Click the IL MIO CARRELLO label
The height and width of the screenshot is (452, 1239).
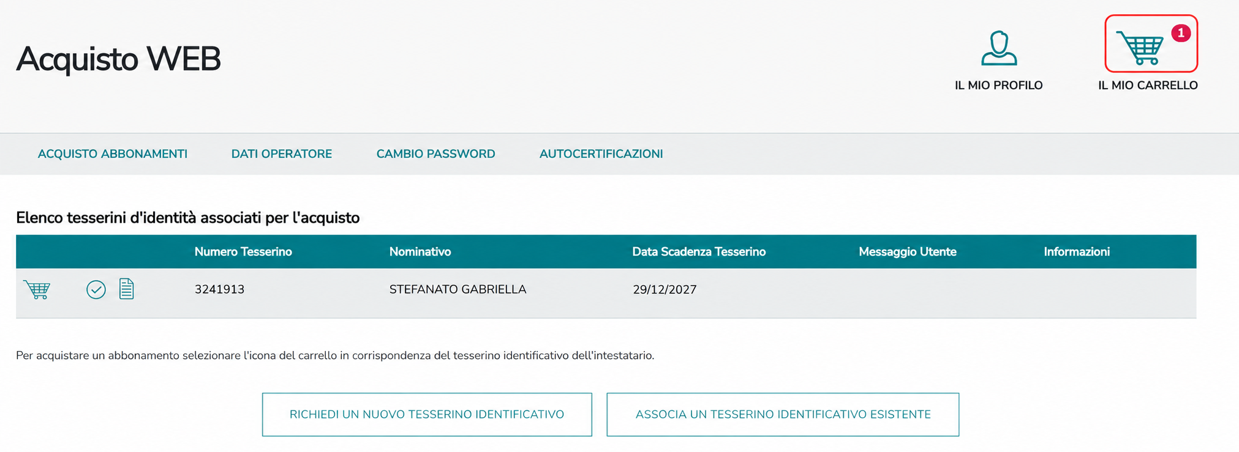pyautogui.click(x=1148, y=86)
